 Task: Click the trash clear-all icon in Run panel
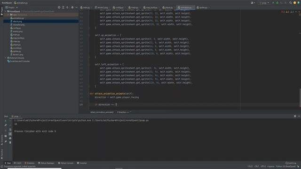click(10, 142)
